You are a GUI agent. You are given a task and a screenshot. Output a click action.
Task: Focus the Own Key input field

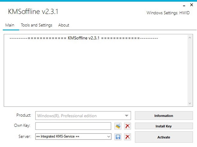[x=73, y=126]
